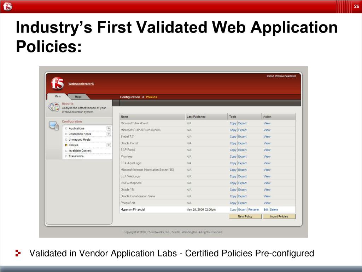Sort by Last Published column header
The height and width of the screenshot is (272, 362).
coord(206,117)
